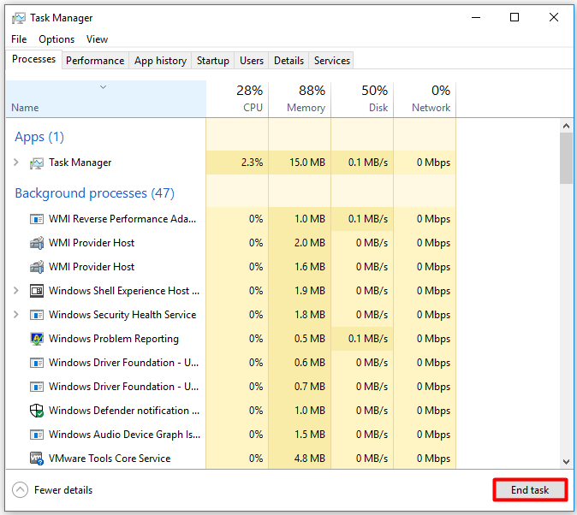The height and width of the screenshot is (515, 577).
Task: Sort by the Network column header
Action: 425,99
